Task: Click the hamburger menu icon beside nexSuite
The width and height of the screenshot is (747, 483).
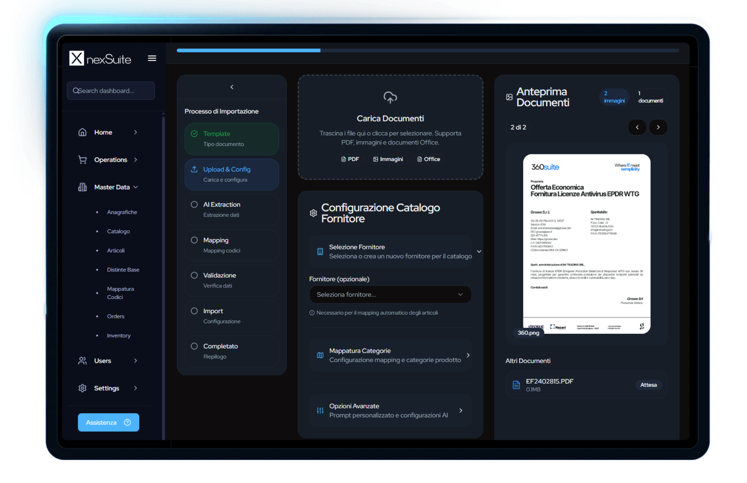Action: [x=152, y=58]
